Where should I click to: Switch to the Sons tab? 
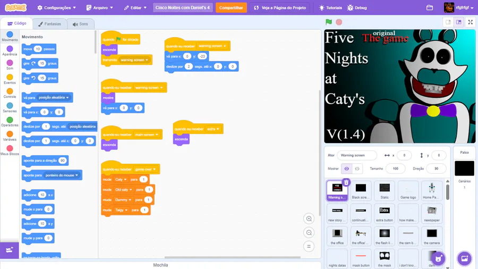pyautogui.click(x=80, y=24)
